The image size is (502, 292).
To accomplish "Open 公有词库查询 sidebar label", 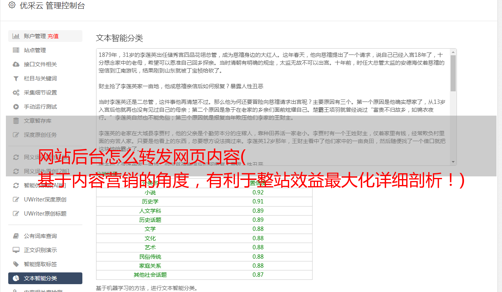I will click(40, 236).
